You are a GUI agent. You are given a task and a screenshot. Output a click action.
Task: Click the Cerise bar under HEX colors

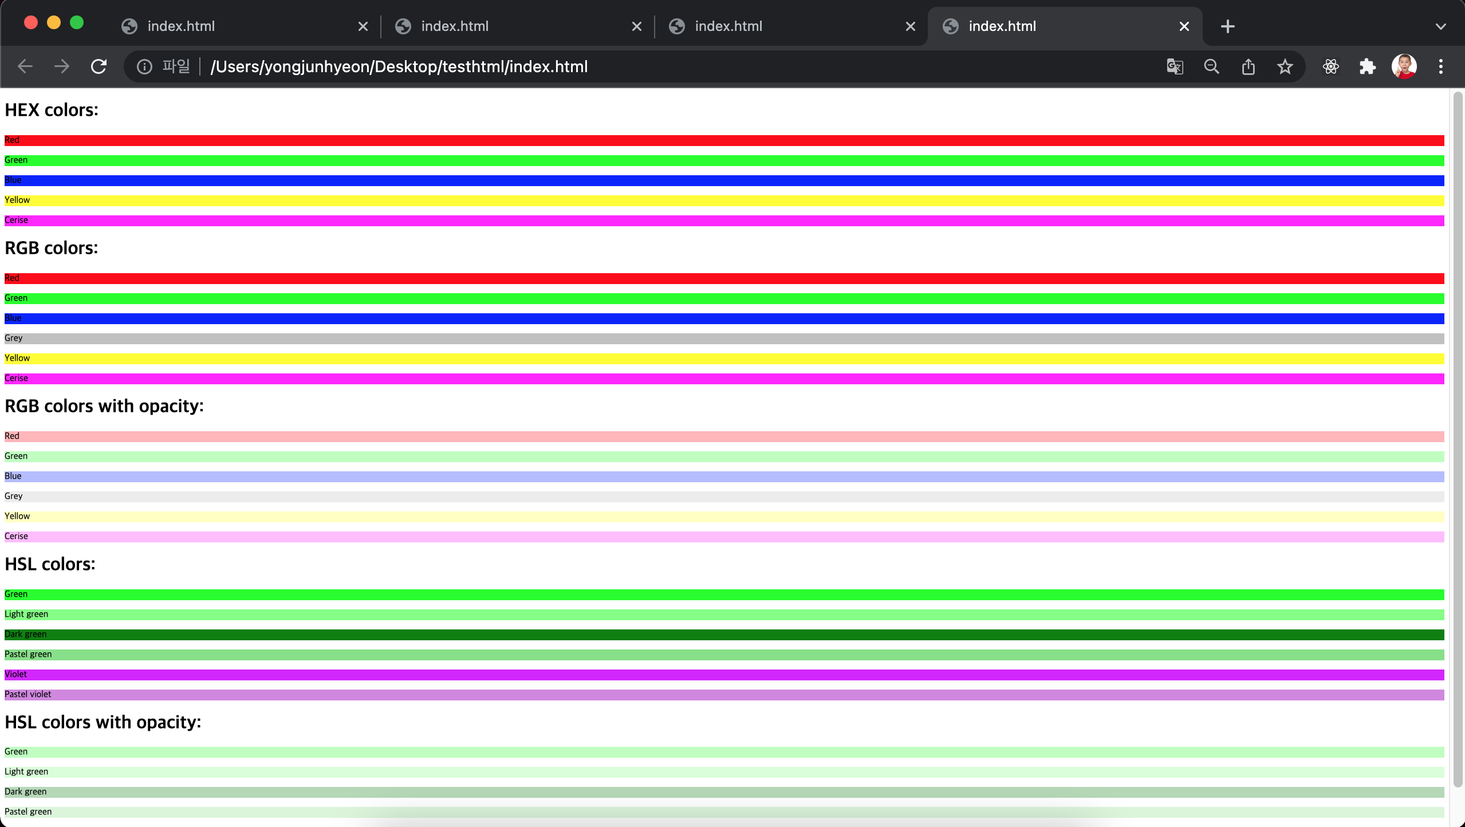[724, 220]
